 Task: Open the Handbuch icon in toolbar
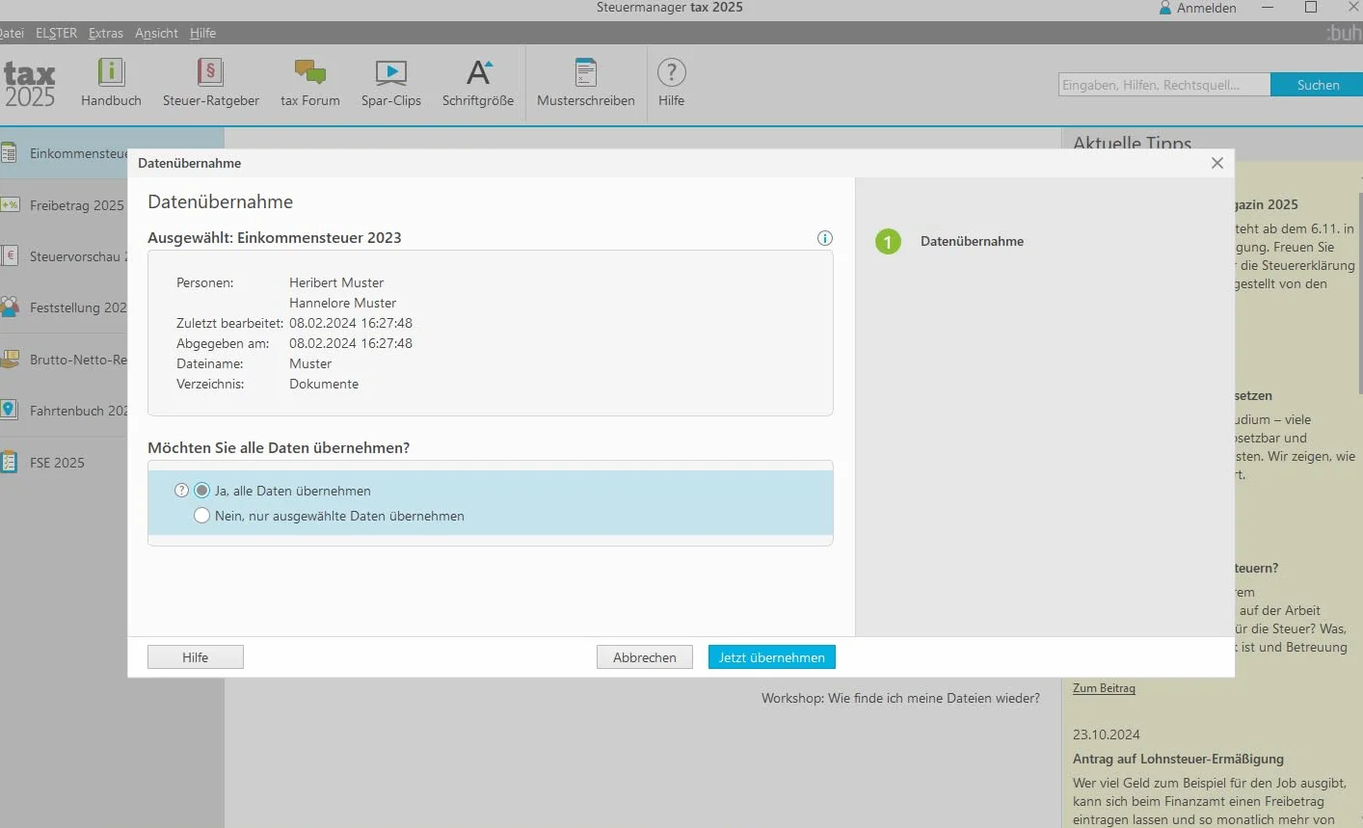[111, 72]
